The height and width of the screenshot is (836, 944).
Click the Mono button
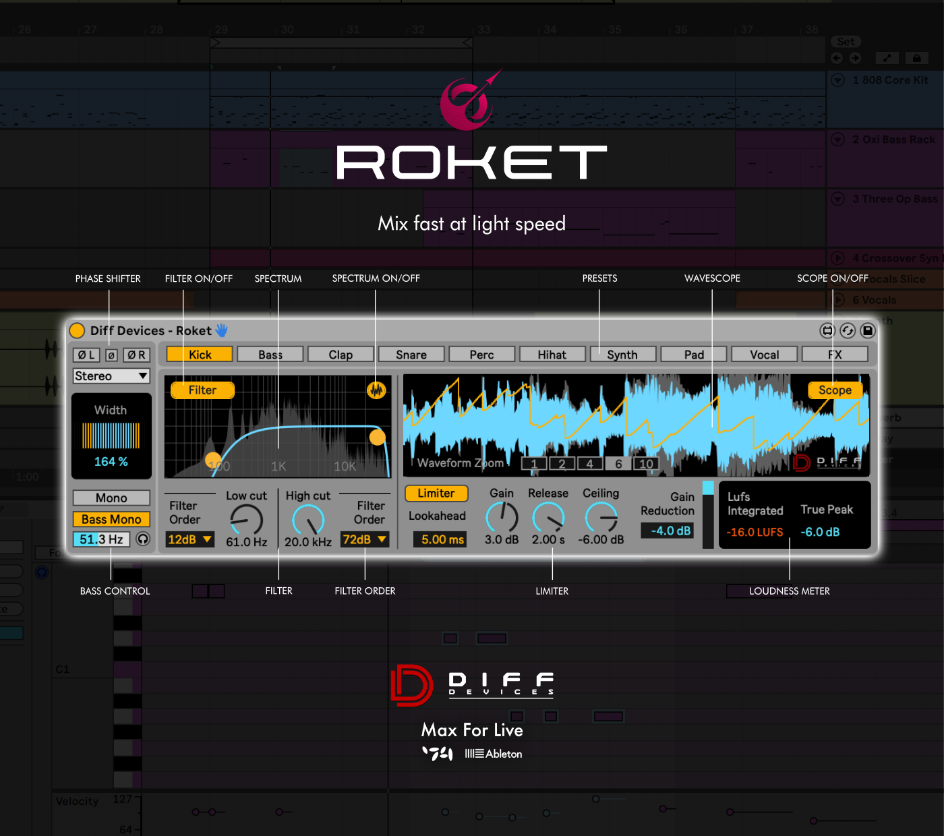coord(111,498)
